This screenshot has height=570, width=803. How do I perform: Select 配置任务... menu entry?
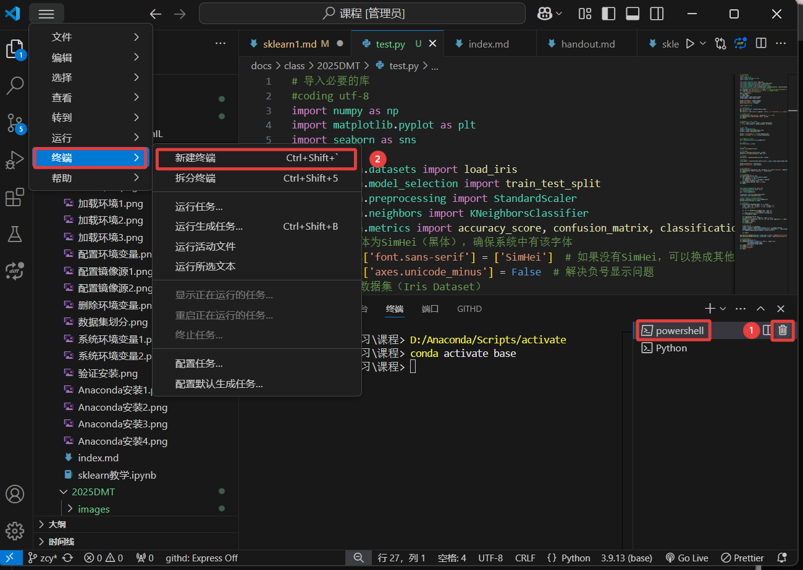(x=256, y=364)
